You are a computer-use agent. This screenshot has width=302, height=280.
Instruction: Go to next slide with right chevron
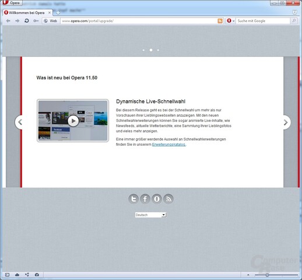(286, 123)
